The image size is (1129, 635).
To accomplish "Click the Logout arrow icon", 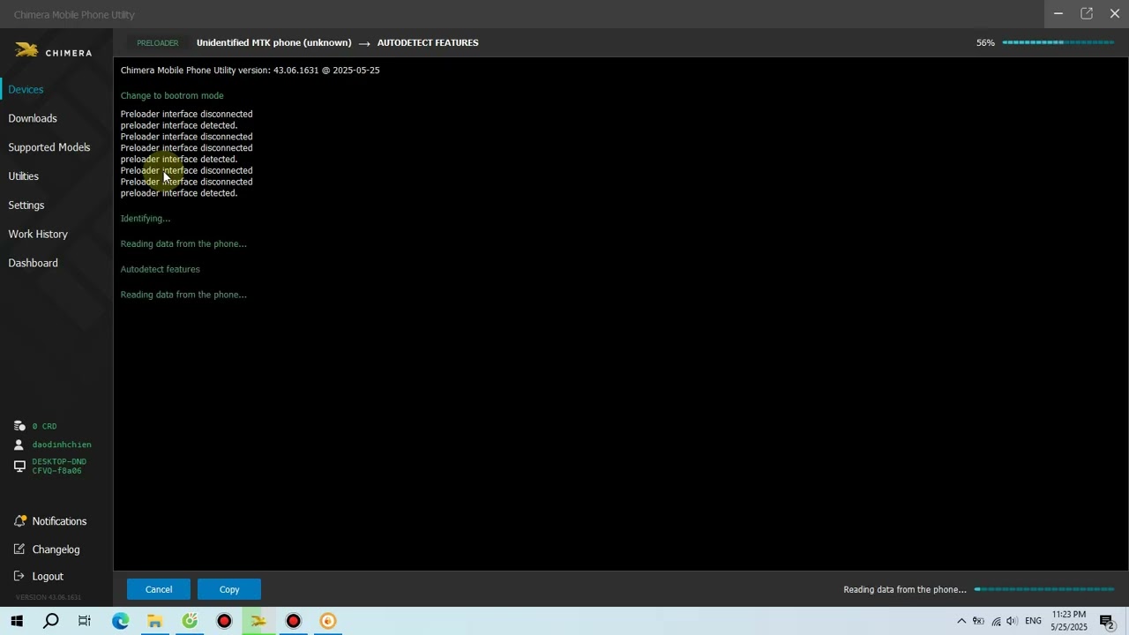I will click(19, 576).
